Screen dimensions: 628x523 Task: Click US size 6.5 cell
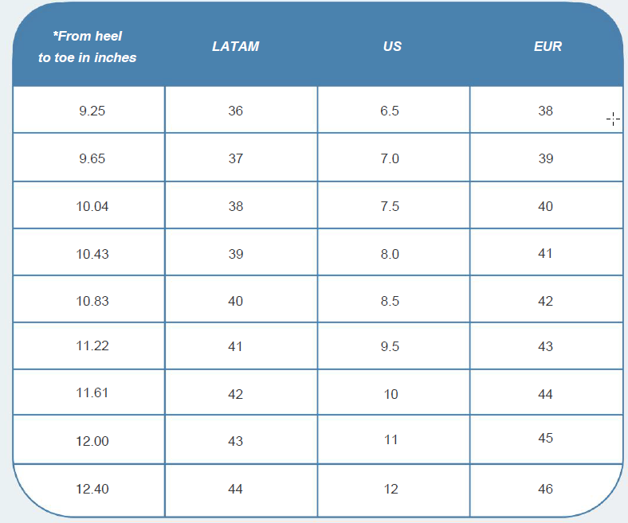[x=390, y=111]
